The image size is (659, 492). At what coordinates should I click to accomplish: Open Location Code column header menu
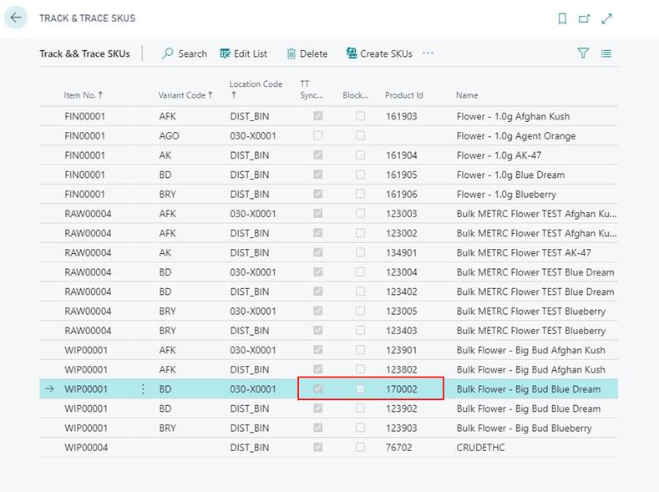(256, 89)
